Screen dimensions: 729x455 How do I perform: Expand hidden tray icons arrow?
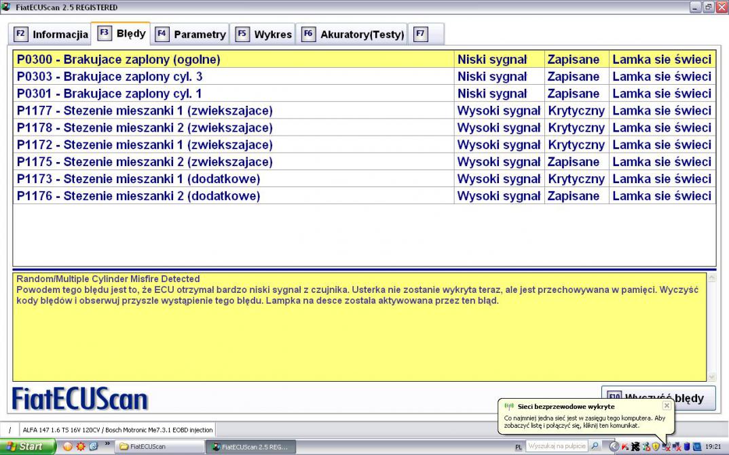click(614, 447)
